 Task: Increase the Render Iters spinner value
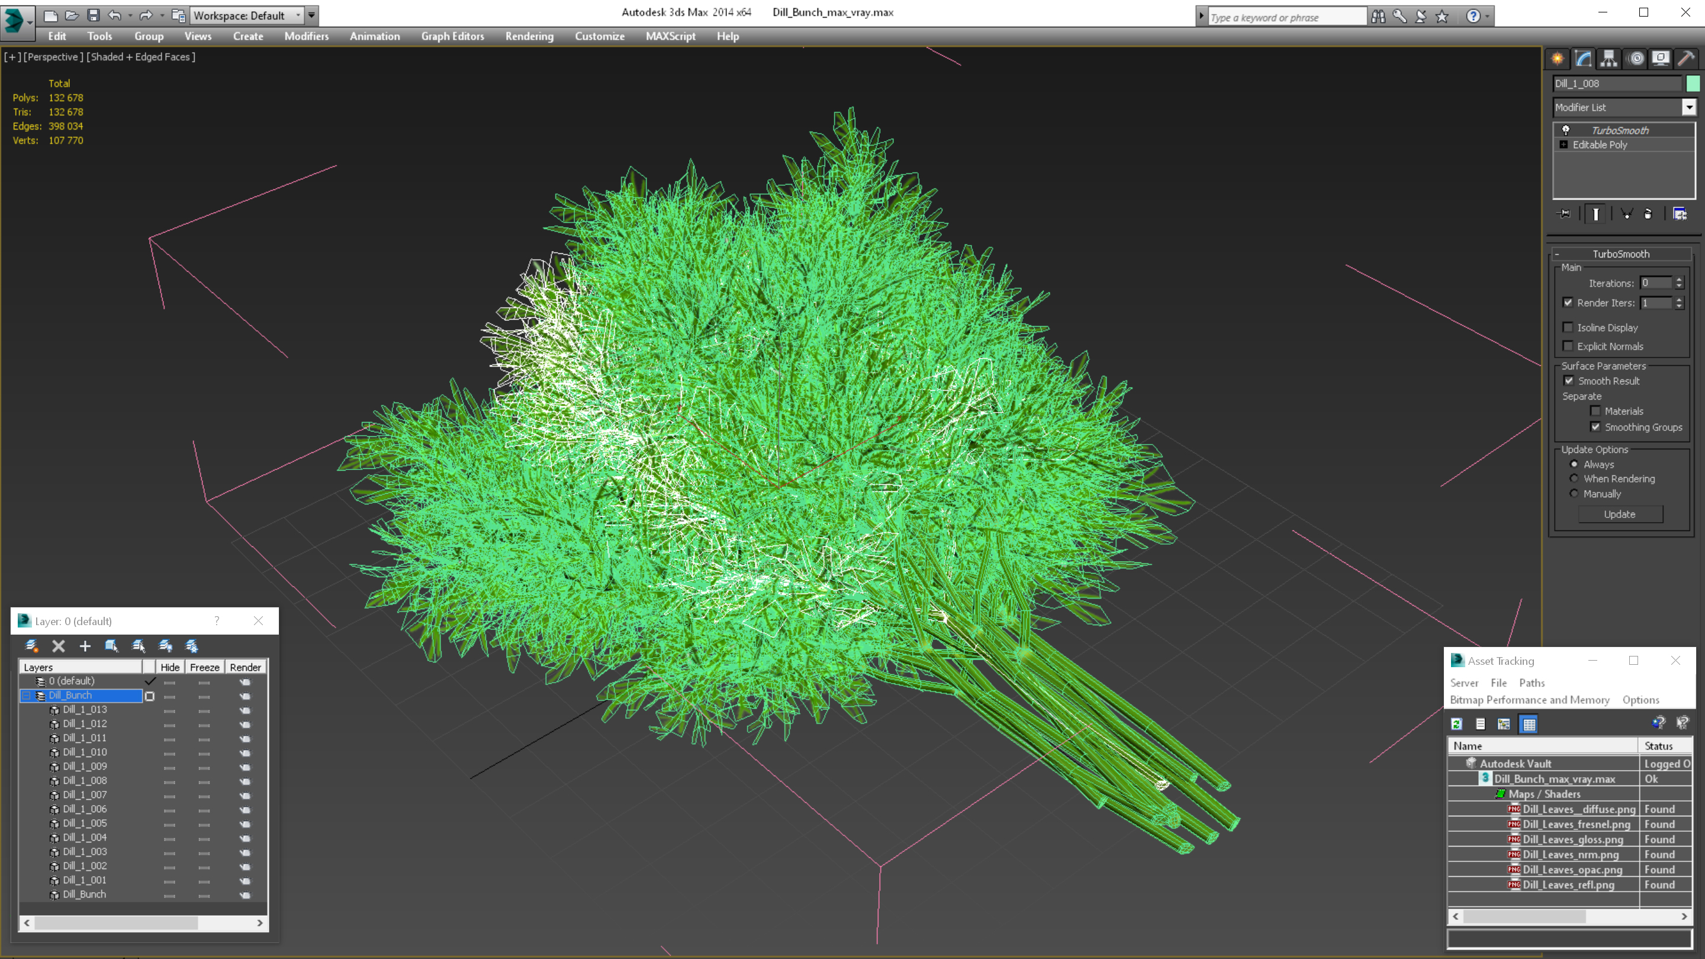(x=1679, y=300)
